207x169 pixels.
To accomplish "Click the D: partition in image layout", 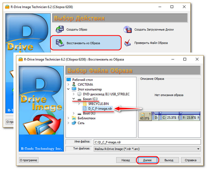I will tap(155, 116).
